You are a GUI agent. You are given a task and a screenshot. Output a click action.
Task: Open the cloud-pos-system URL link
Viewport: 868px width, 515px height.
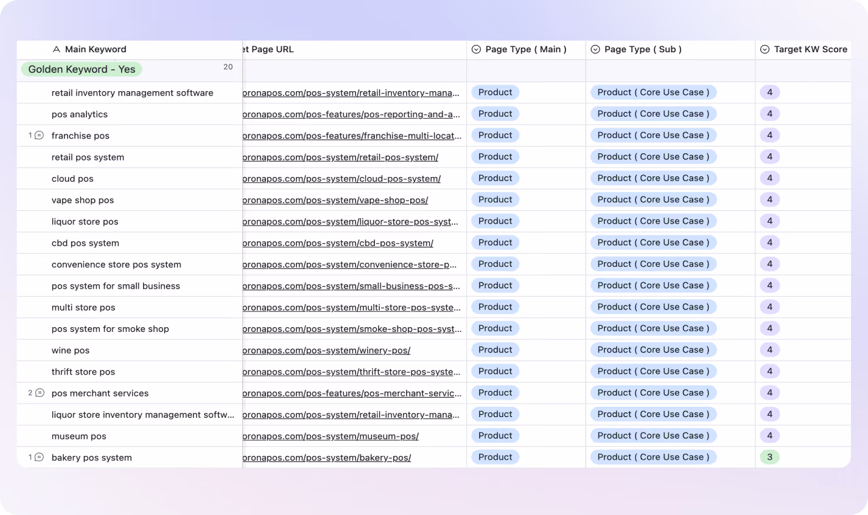pyautogui.click(x=341, y=179)
